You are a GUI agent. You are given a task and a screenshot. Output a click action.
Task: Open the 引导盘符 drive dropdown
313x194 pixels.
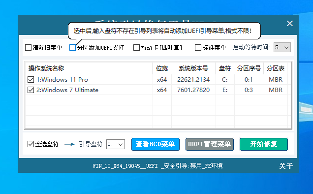coord(116,144)
